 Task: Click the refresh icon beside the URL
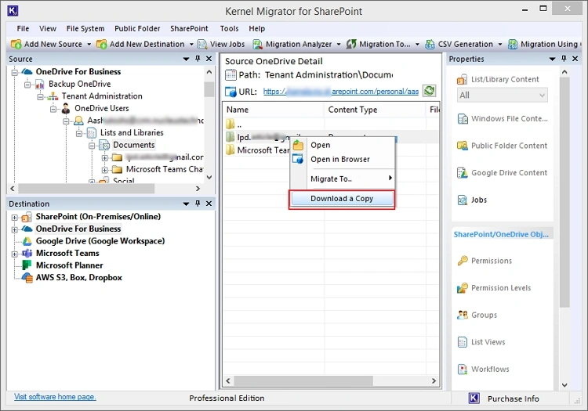(429, 91)
